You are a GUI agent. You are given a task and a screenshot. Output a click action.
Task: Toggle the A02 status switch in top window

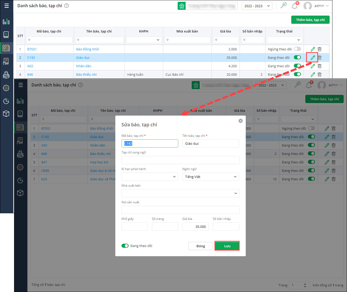click(x=297, y=66)
